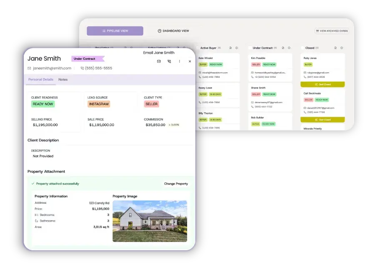Click the Change Property button
The width and height of the screenshot is (378, 269).
[176, 184]
